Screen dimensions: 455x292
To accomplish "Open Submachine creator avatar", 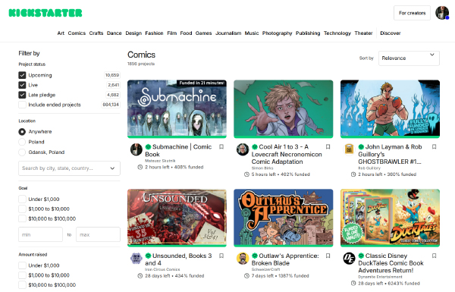I will coord(136,149).
